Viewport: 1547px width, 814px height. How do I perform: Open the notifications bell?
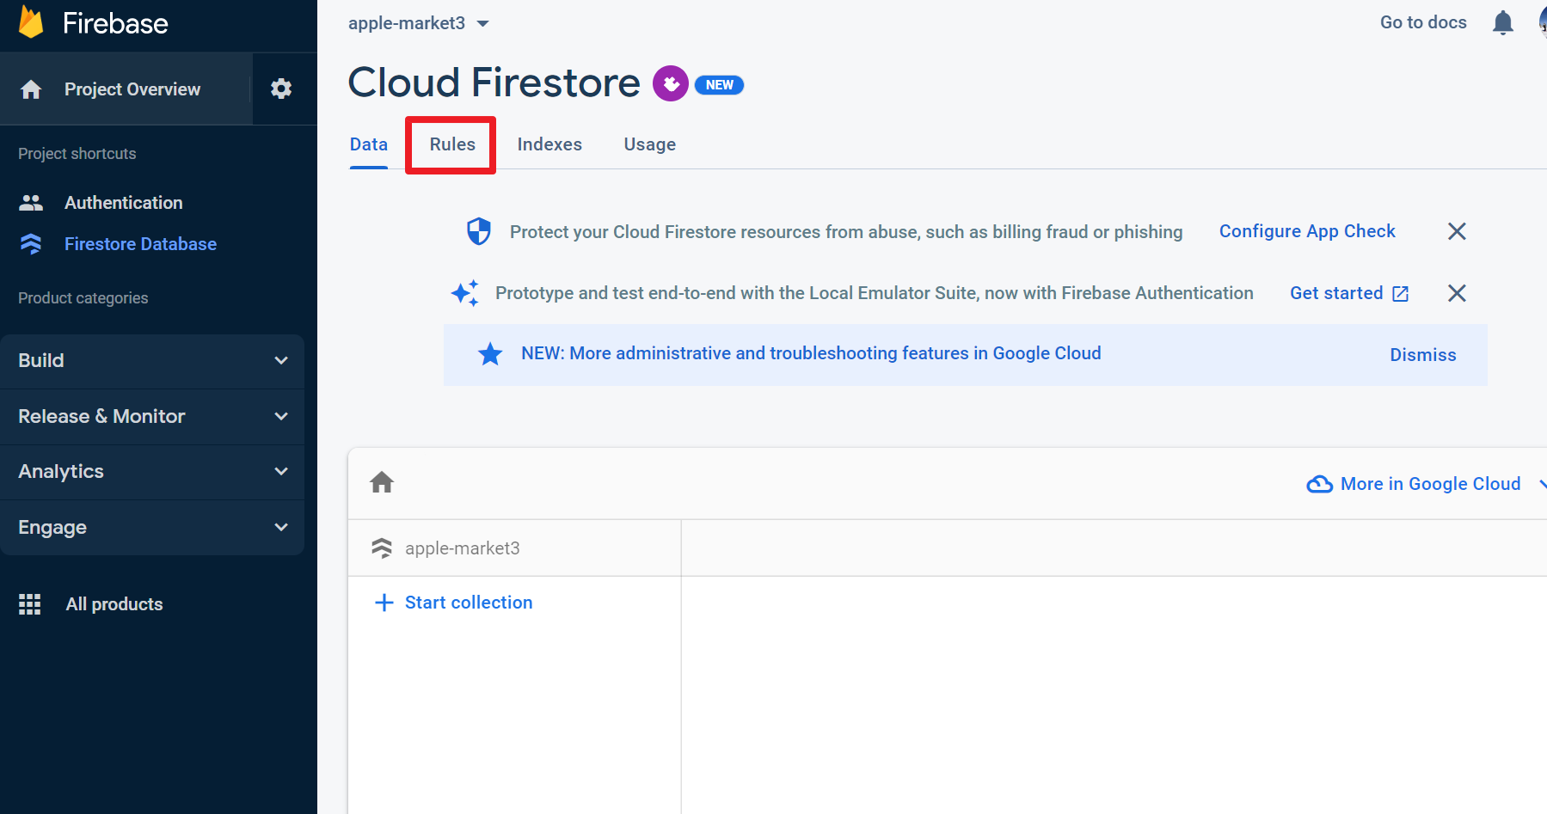1503,23
